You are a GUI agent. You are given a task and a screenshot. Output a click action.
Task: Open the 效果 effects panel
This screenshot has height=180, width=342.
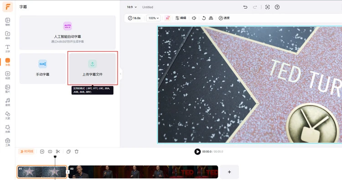pos(8,129)
